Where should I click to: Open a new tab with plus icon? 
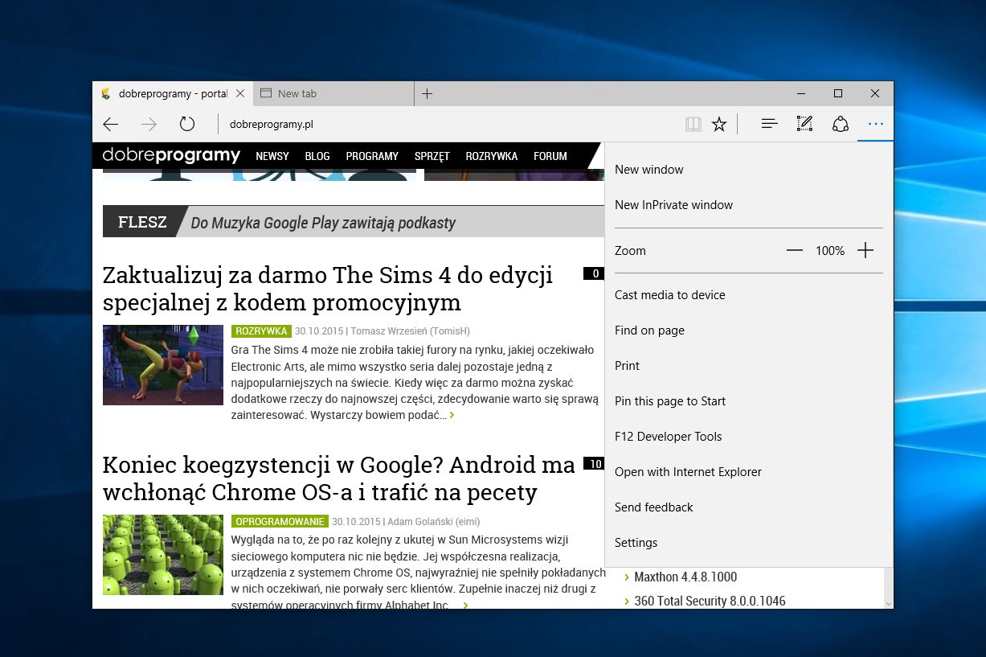click(427, 93)
